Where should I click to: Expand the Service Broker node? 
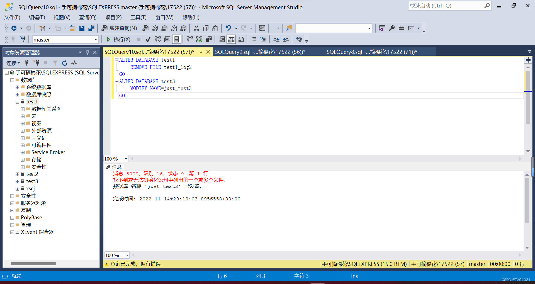pos(23,153)
